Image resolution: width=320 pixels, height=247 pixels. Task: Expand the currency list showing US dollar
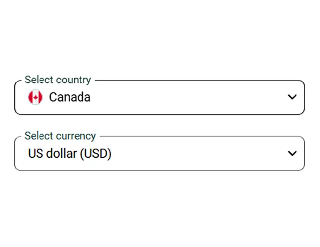159,154
